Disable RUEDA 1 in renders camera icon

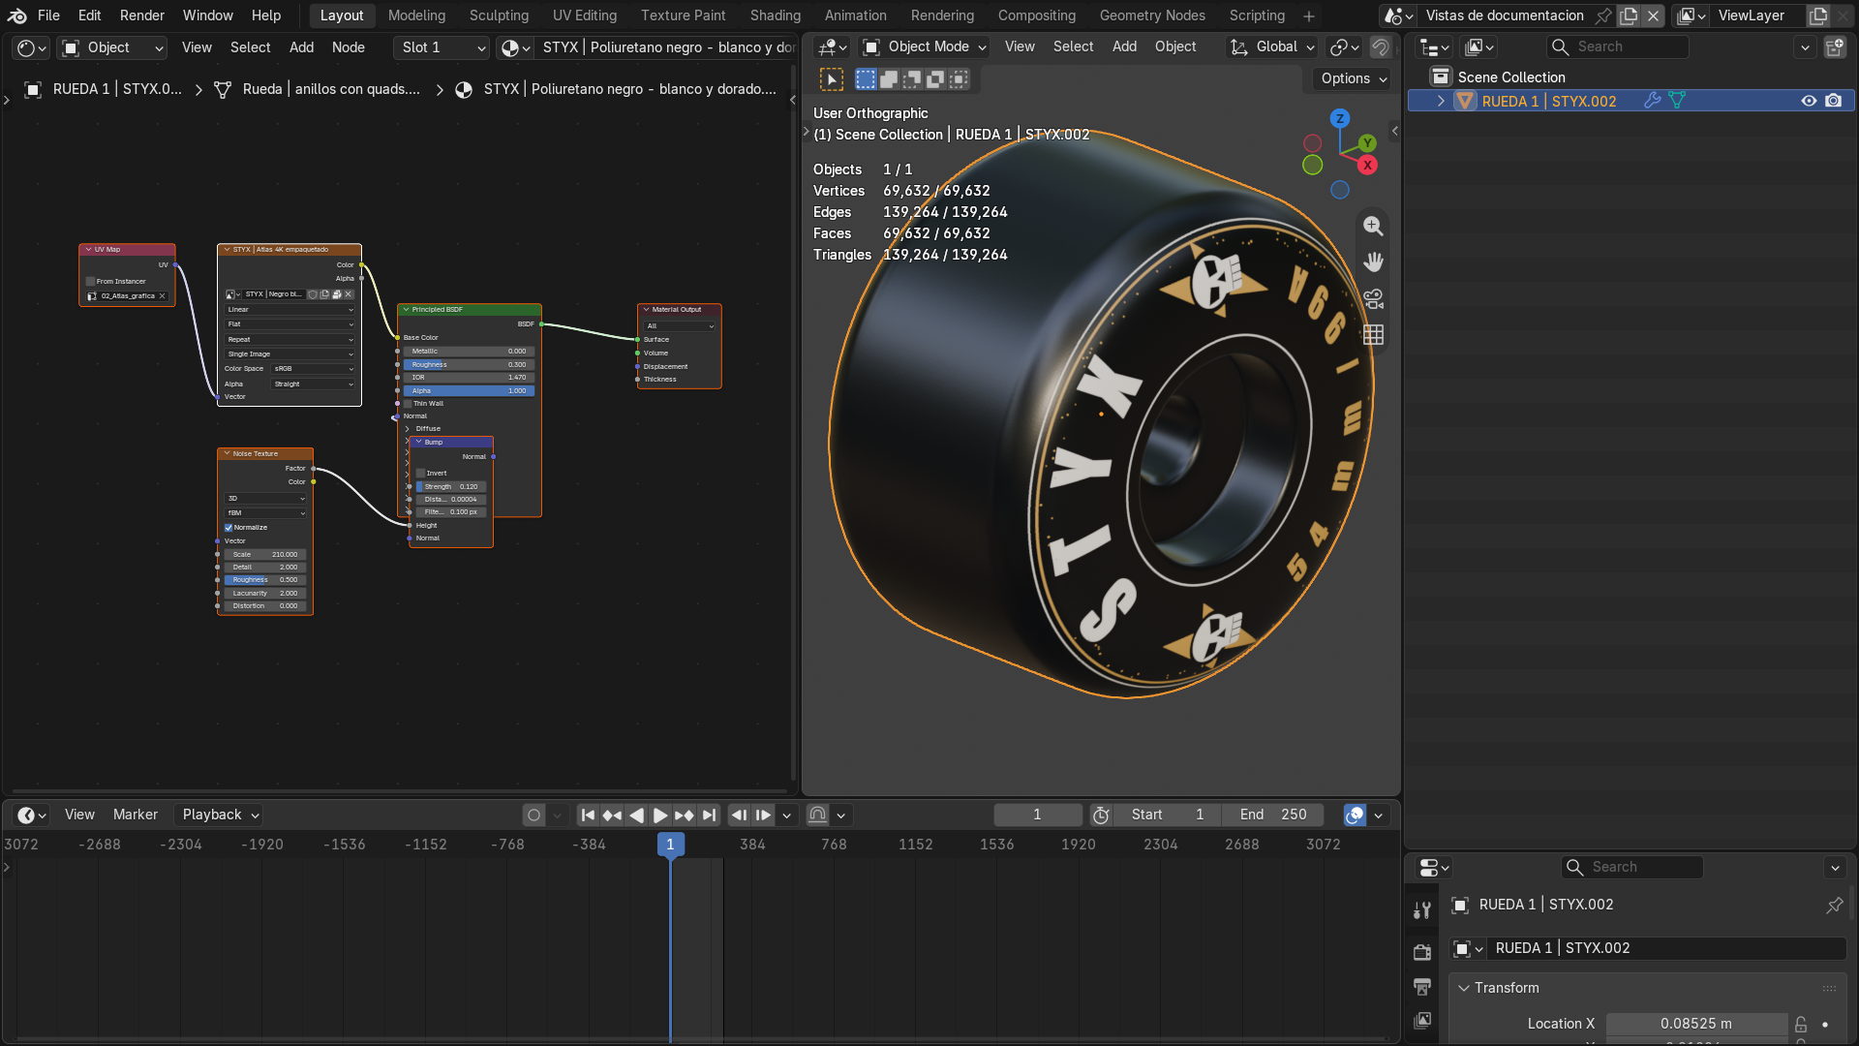click(x=1834, y=101)
